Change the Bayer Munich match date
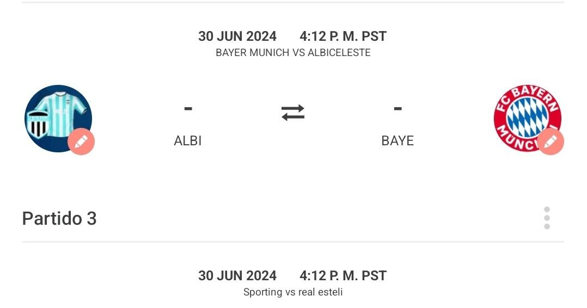This screenshot has width=587, height=308. pos(237,36)
